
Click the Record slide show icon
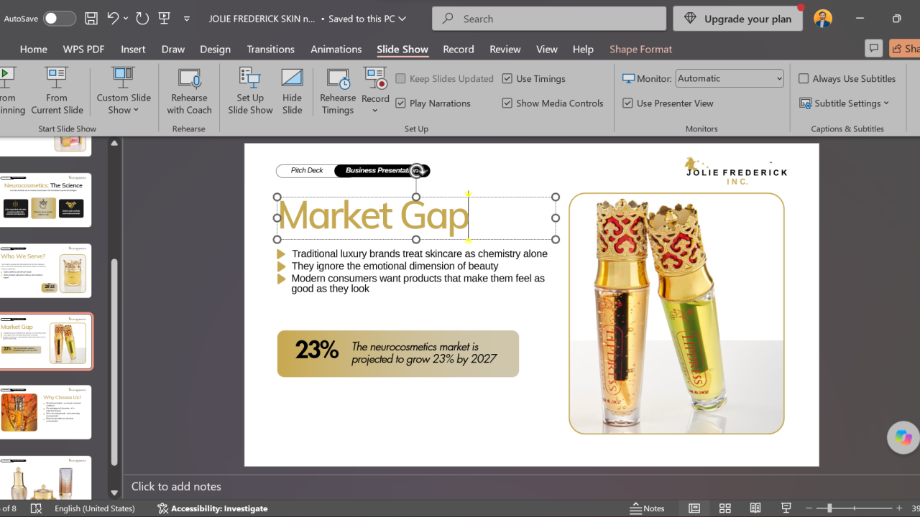(375, 79)
